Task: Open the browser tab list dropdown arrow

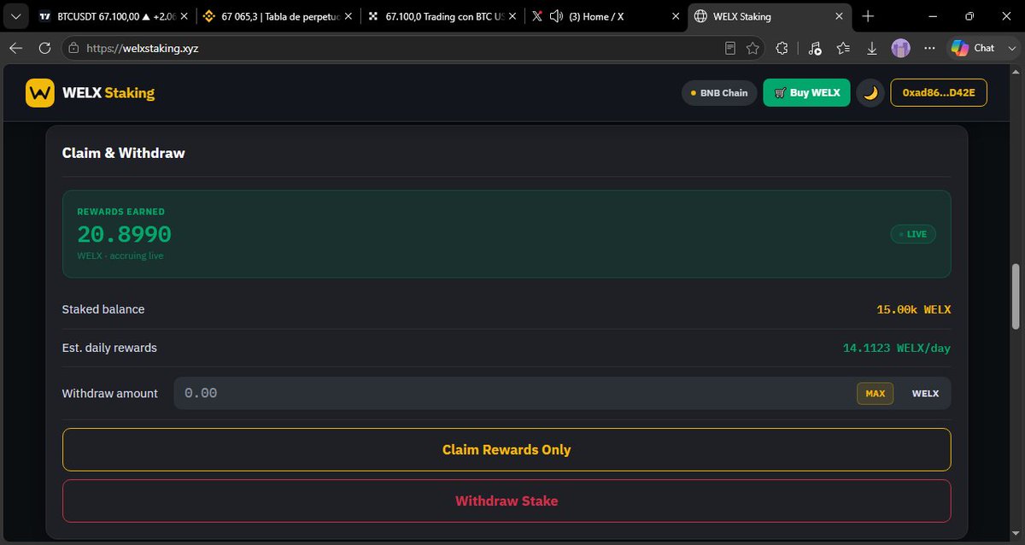Action: [x=15, y=16]
